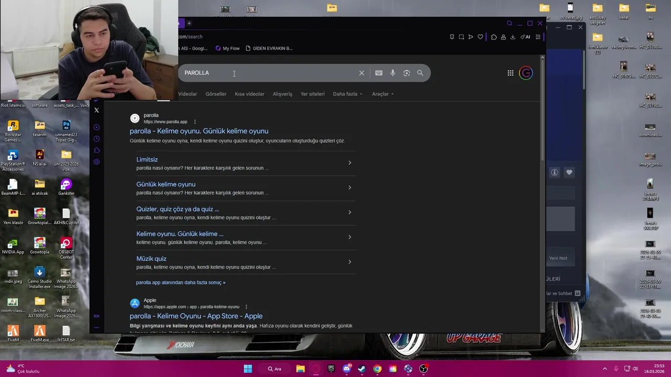Click in the PAROLLA search input field
This screenshot has width=671, height=377.
pos(267,73)
